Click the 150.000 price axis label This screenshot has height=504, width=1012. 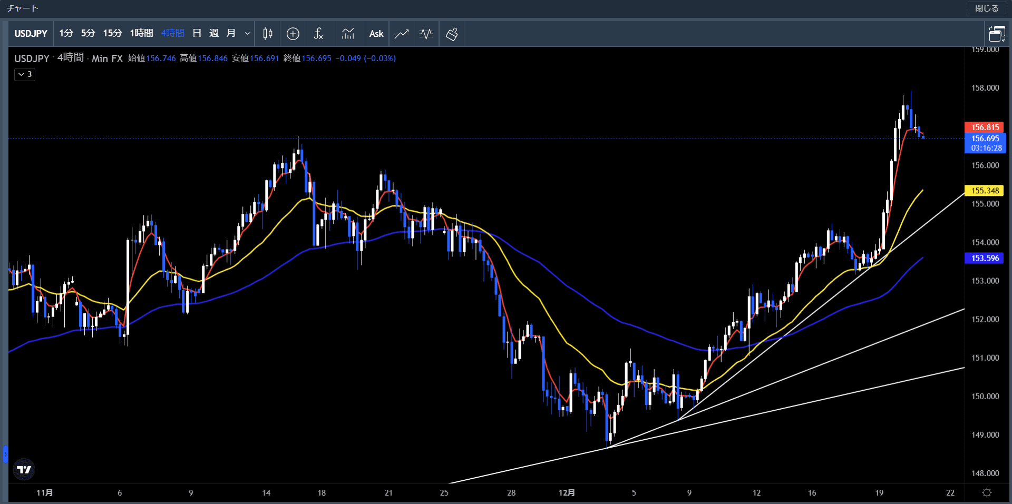[x=985, y=396]
